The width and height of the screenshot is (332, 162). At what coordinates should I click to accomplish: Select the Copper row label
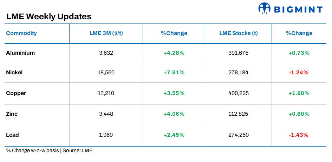(16, 93)
